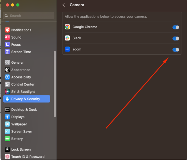Select Focus in the sidebar
This screenshot has width=187, height=160.
(27, 44)
